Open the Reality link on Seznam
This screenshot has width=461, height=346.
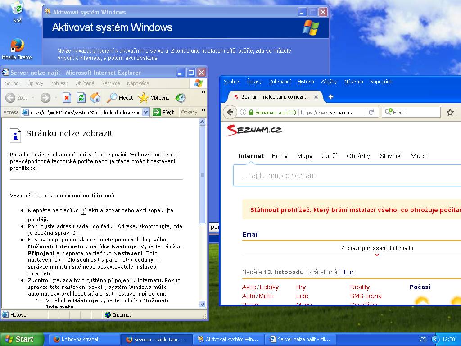(360, 287)
